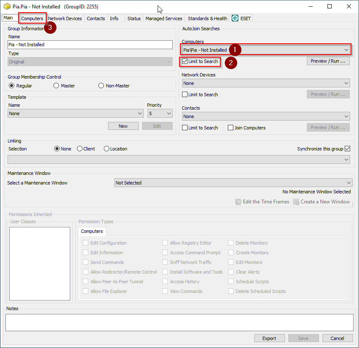Click the User Classes list box

[x=40, y=264]
